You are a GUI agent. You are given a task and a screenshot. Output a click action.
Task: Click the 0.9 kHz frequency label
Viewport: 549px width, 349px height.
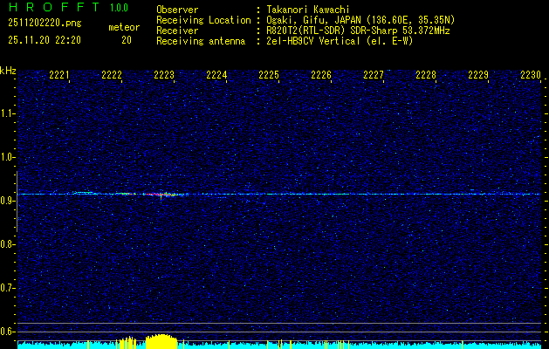point(8,201)
